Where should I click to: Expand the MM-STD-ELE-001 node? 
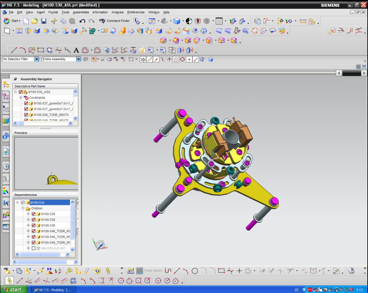point(28,248)
